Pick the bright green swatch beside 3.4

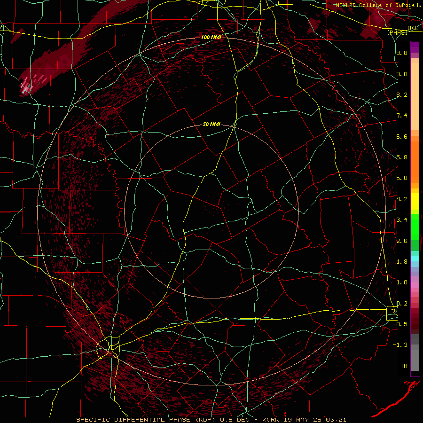[x=415, y=227]
